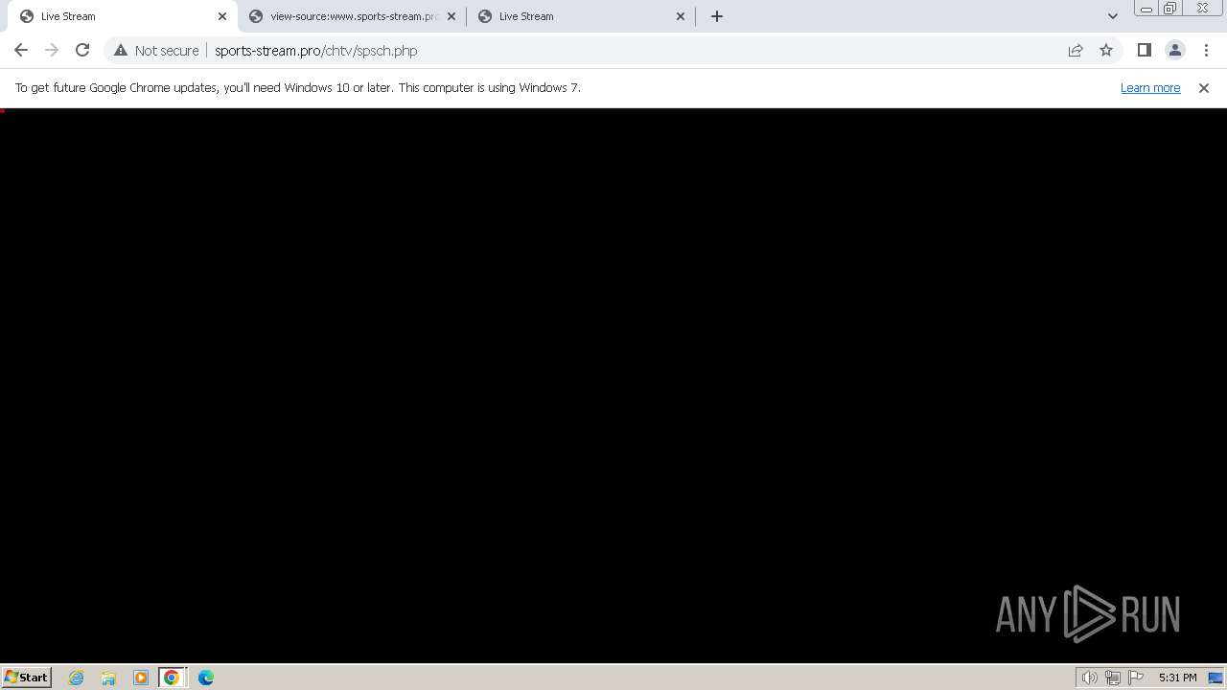Screen dimensions: 1227x690
Task: Select the Chrome taskbar icon
Action: click(172, 678)
